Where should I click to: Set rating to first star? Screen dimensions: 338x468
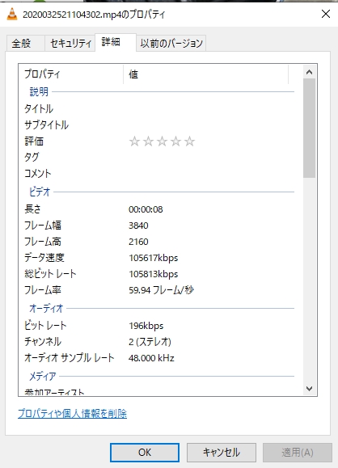pyautogui.click(x=134, y=141)
